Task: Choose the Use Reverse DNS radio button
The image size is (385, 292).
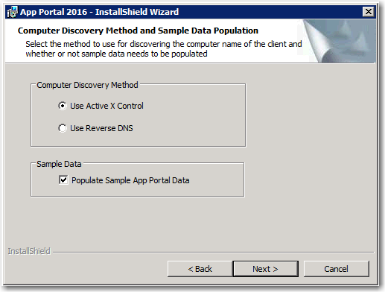Action: click(63, 128)
